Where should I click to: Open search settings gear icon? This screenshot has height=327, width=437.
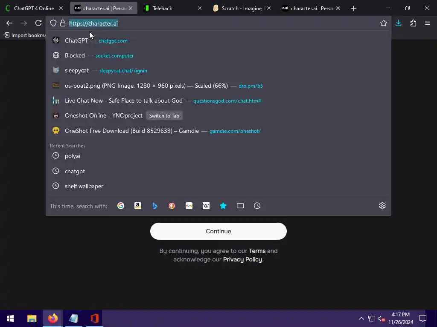click(x=382, y=206)
